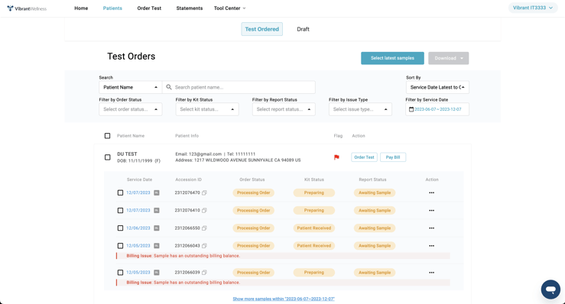565x304 pixels.
Task: Expand Filter by Order Status dropdown
Action: pos(131,109)
